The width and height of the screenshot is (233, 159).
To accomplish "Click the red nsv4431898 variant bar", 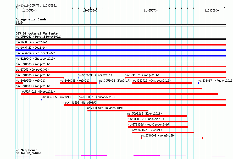I will click(x=145, y=105).
